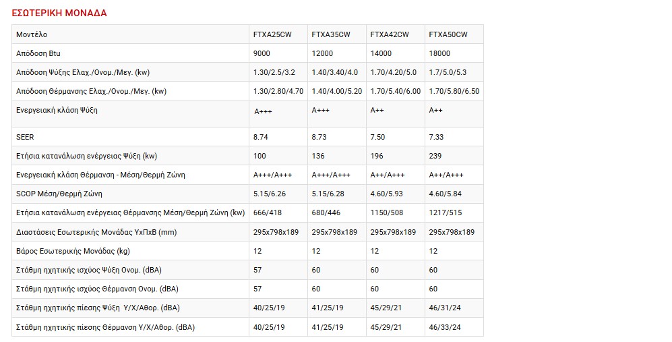Click the 18000 Btu value cell

pyautogui.click(x=439, y=53)
